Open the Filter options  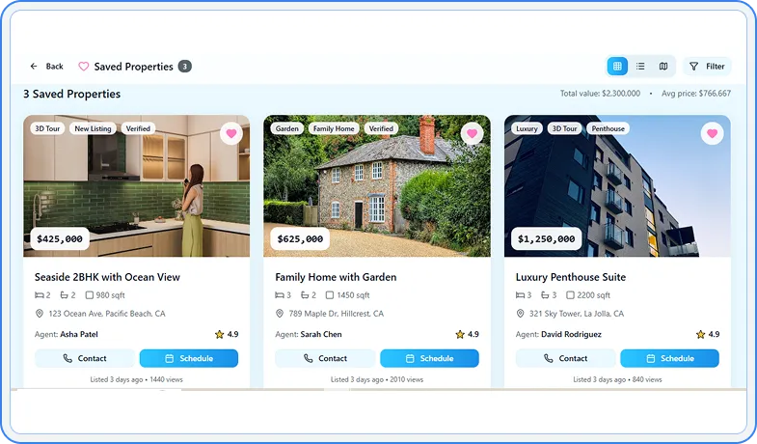tap(707, 67)
